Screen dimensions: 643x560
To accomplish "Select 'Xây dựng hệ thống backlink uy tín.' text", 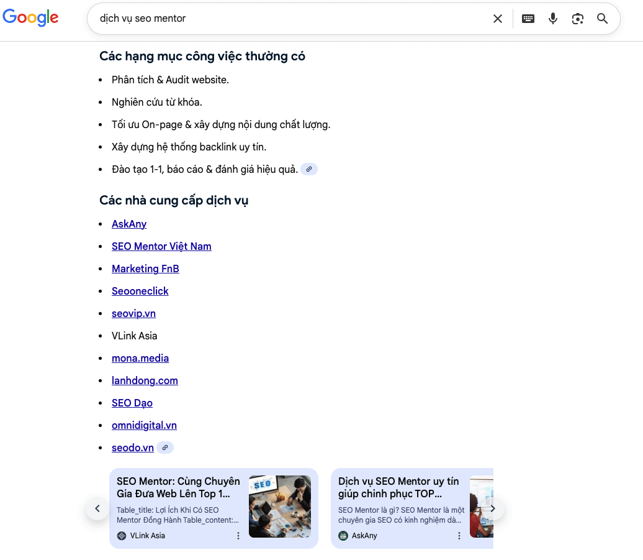I will tap(189, 147).
